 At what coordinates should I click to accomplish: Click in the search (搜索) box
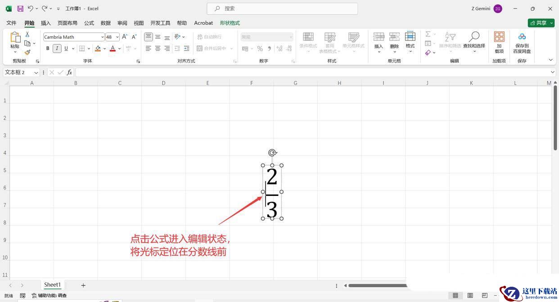click(282, 9)
